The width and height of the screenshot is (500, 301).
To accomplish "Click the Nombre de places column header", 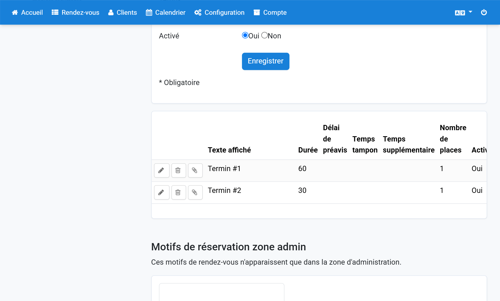I will pyautogui.click(x=453, y=139).
